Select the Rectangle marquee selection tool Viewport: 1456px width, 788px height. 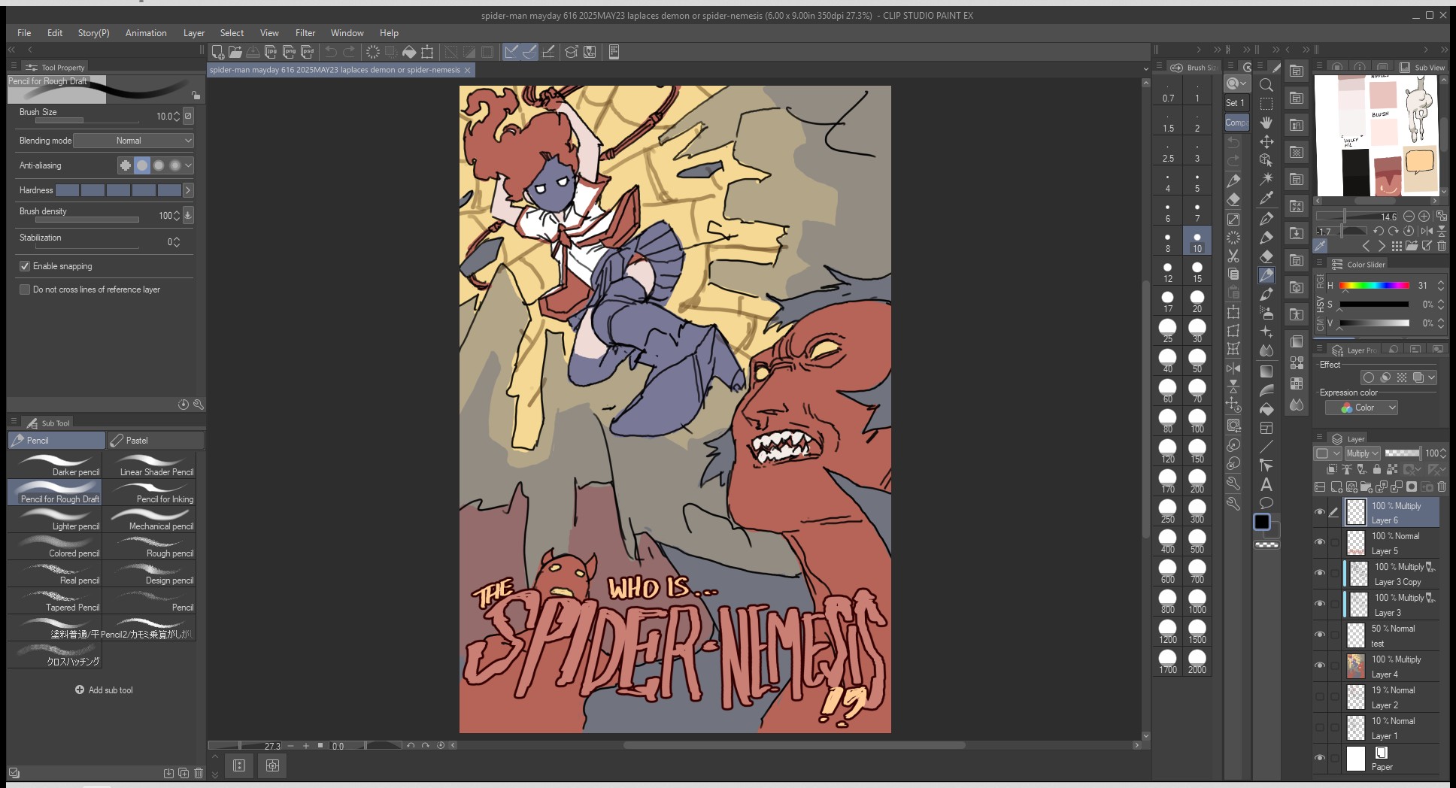point(1266,104)
